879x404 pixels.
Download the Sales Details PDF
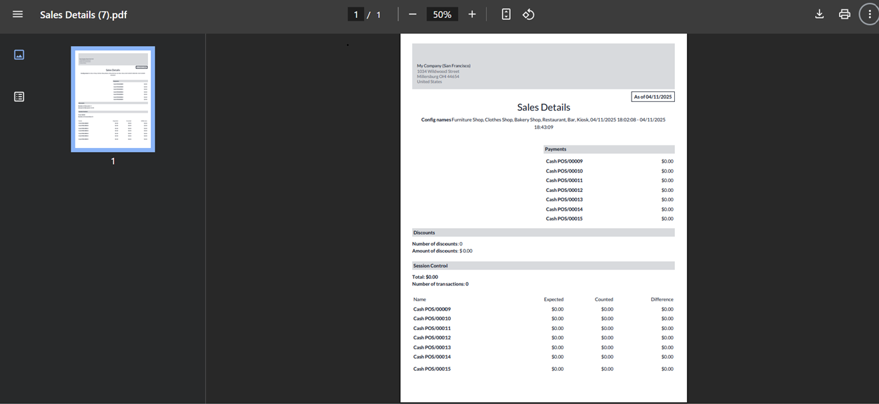pos(820,14)
